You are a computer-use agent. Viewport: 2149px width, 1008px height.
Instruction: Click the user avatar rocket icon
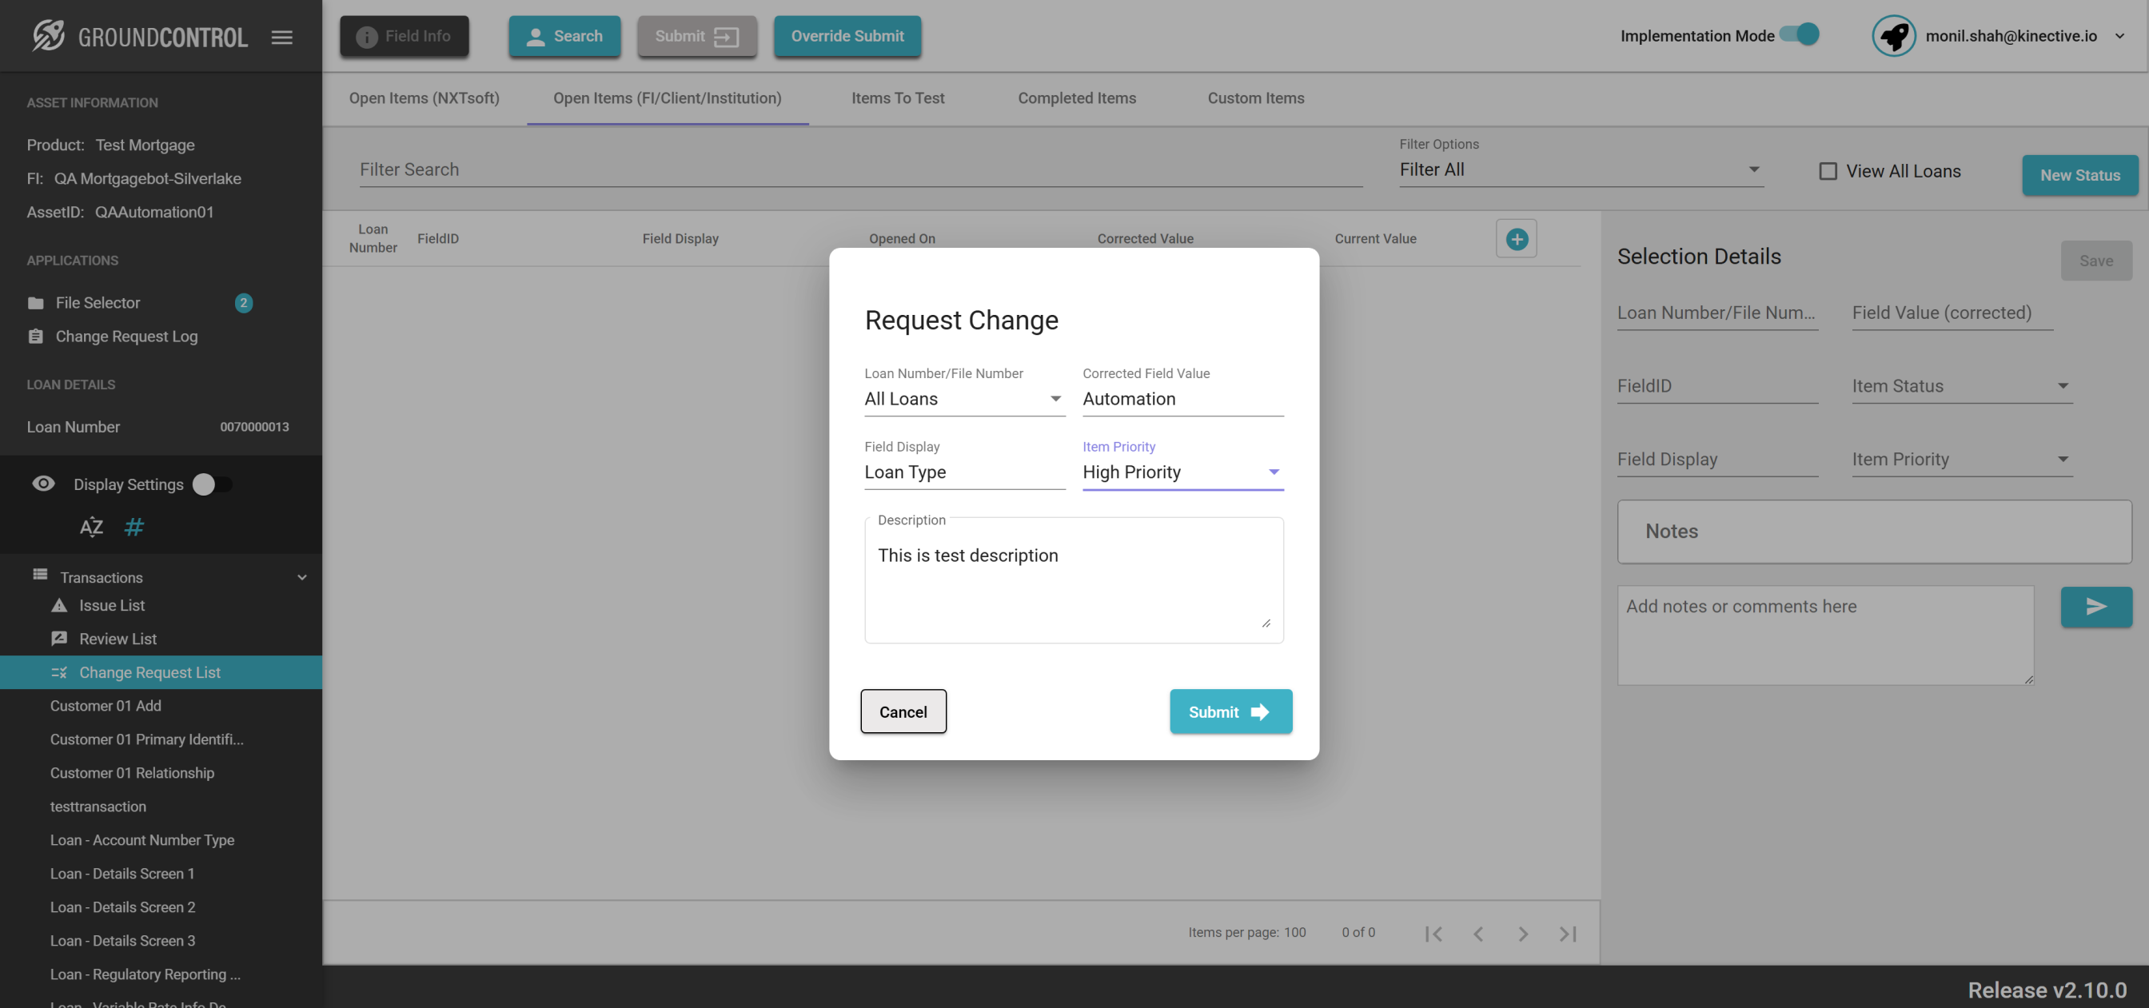[x=1893, y=36]
